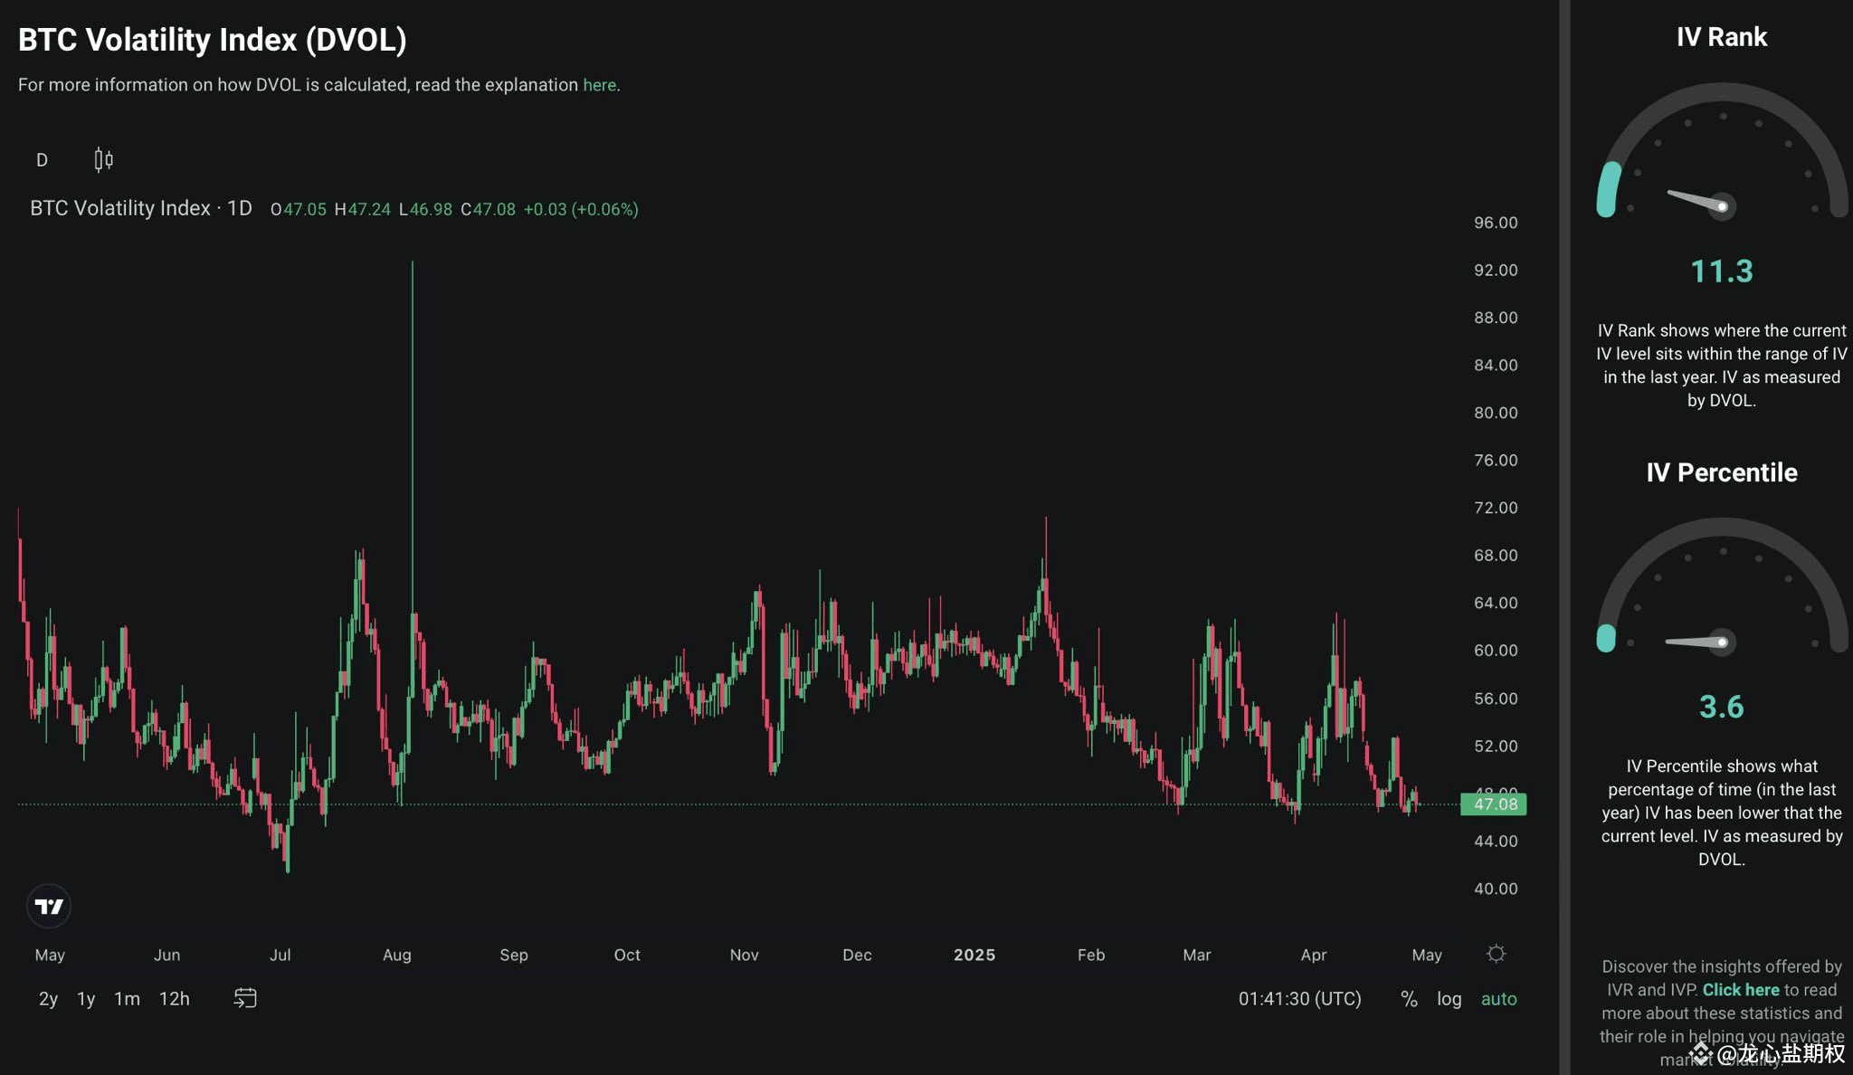Select the 2y time range

47,998
